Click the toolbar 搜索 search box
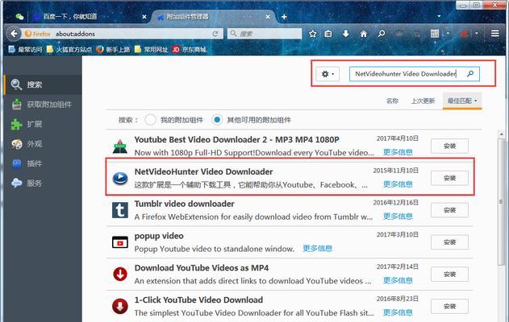 [x=265, y=34]
